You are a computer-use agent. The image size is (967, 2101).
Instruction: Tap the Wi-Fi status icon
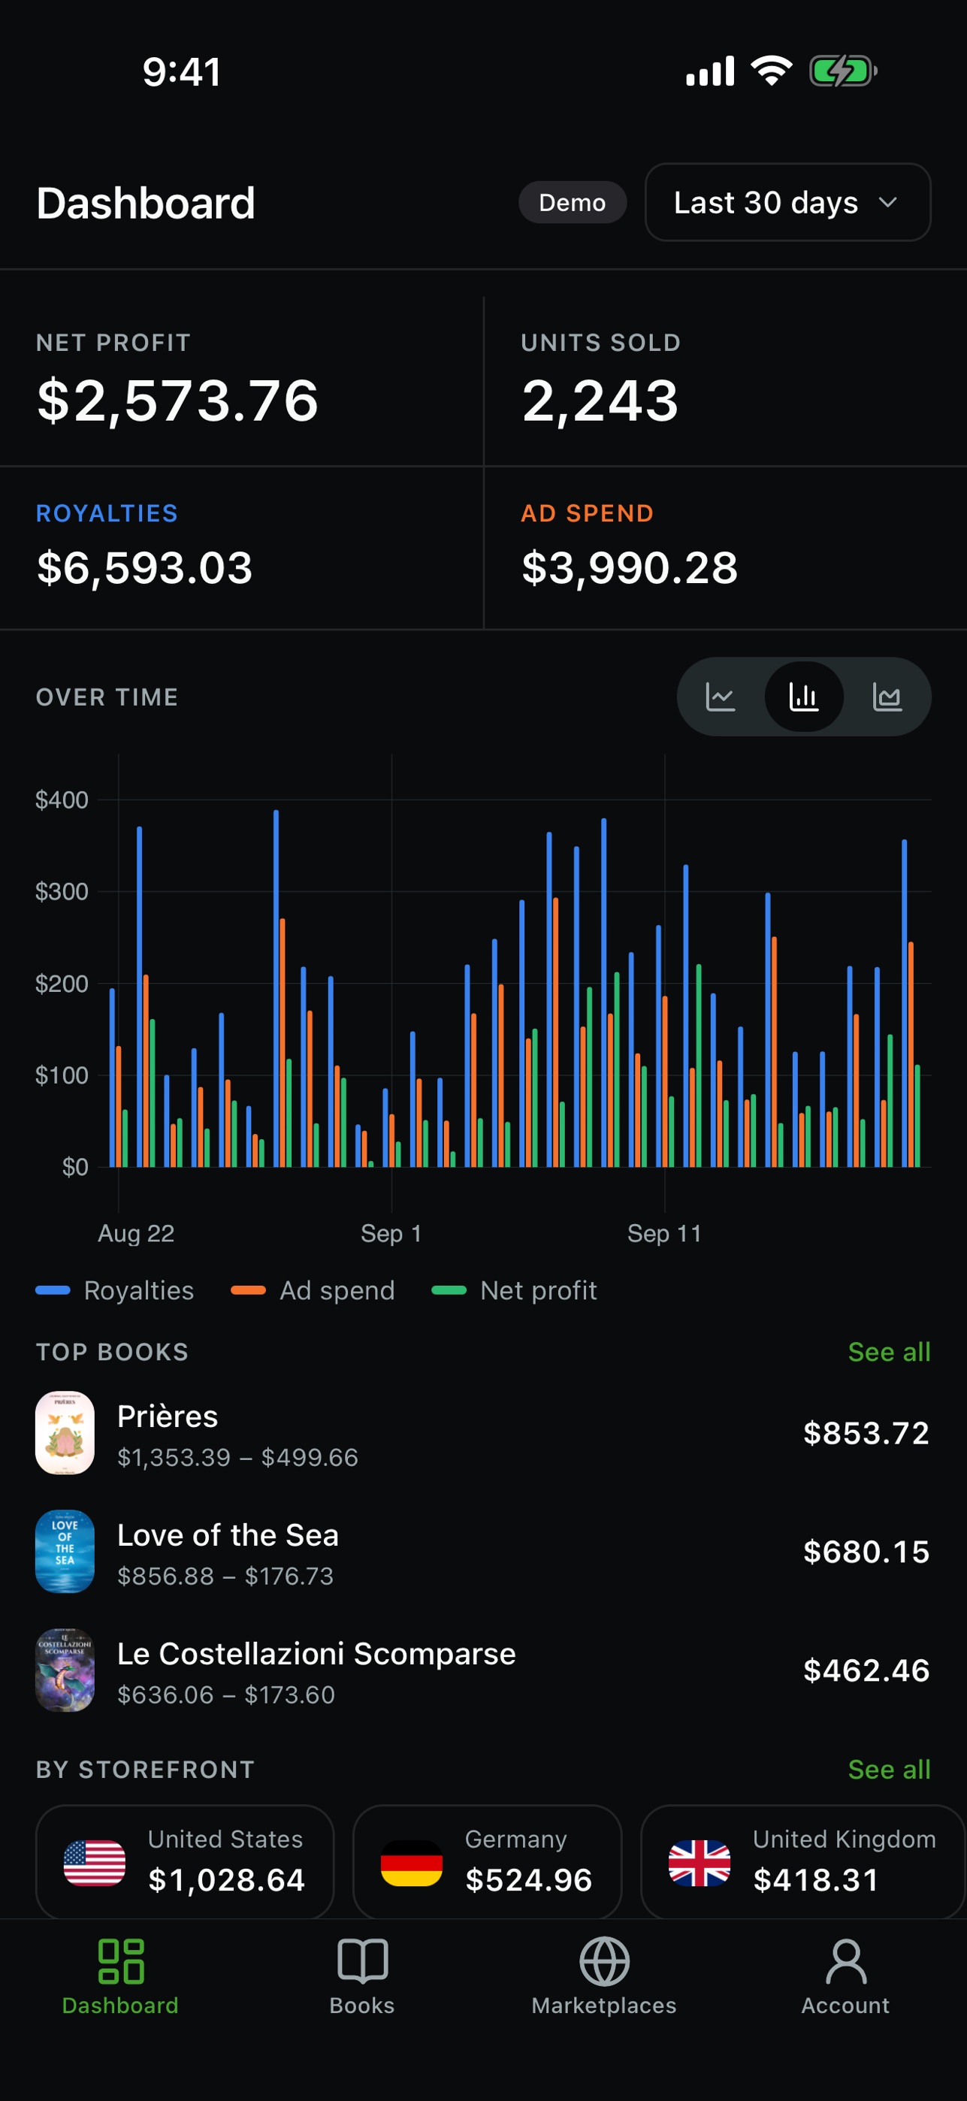tap(772, 71)
